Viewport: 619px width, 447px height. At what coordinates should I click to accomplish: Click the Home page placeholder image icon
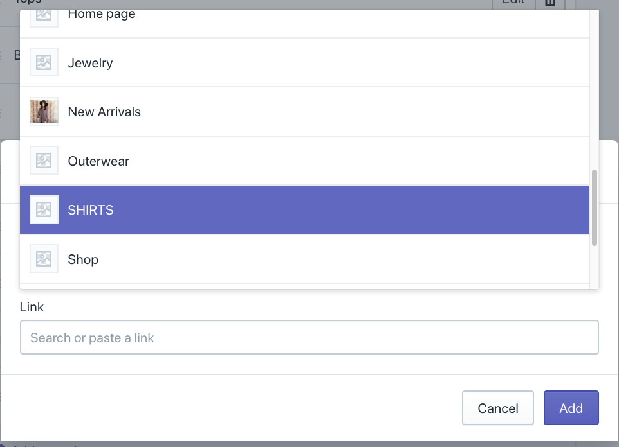[x=44, y=14]
